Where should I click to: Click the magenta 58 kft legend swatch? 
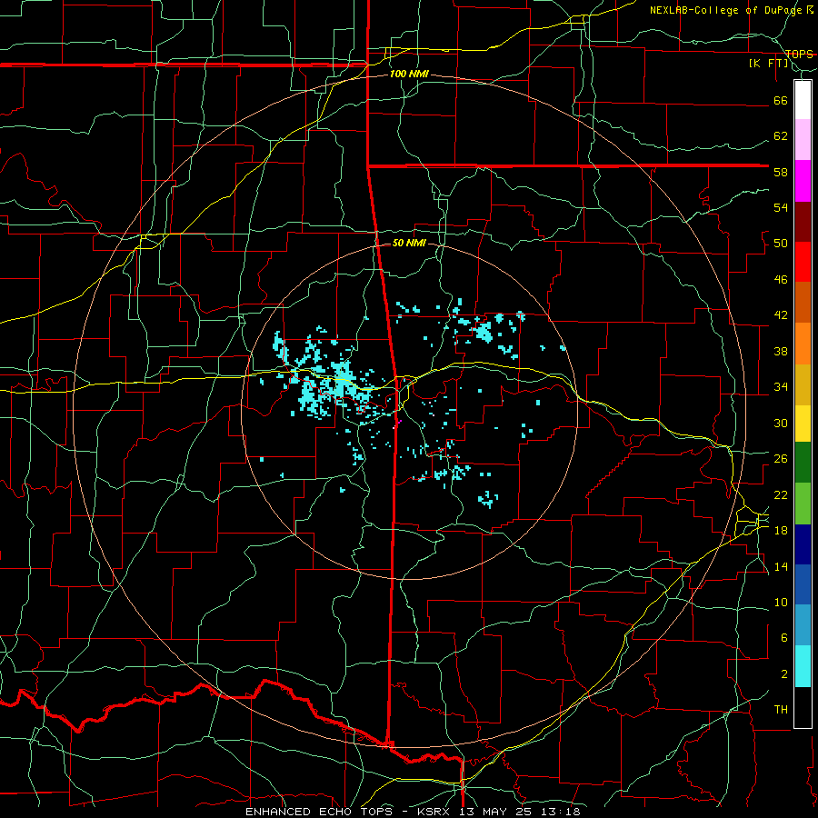tap(803, 181)
